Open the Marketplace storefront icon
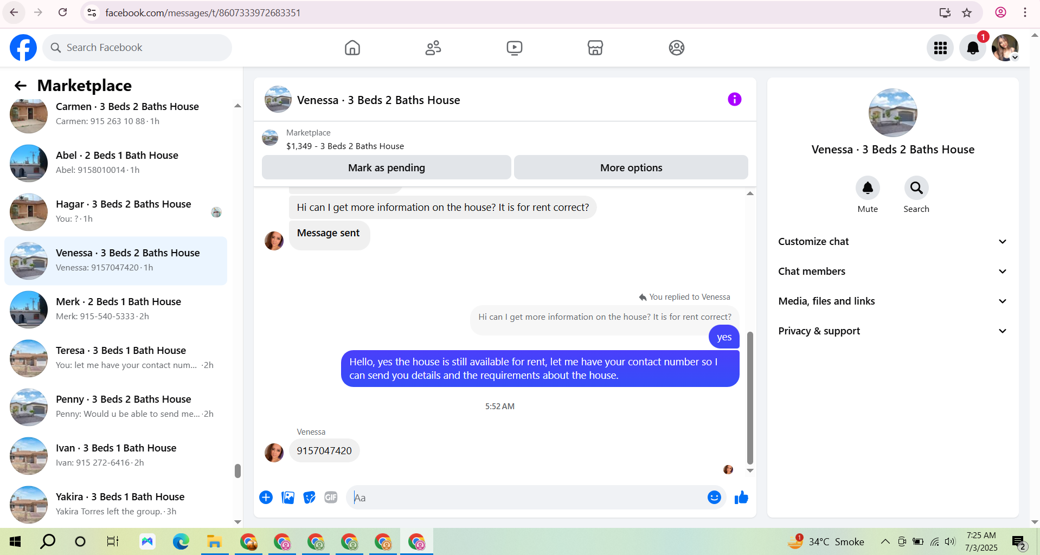 [x=595, y=48]
